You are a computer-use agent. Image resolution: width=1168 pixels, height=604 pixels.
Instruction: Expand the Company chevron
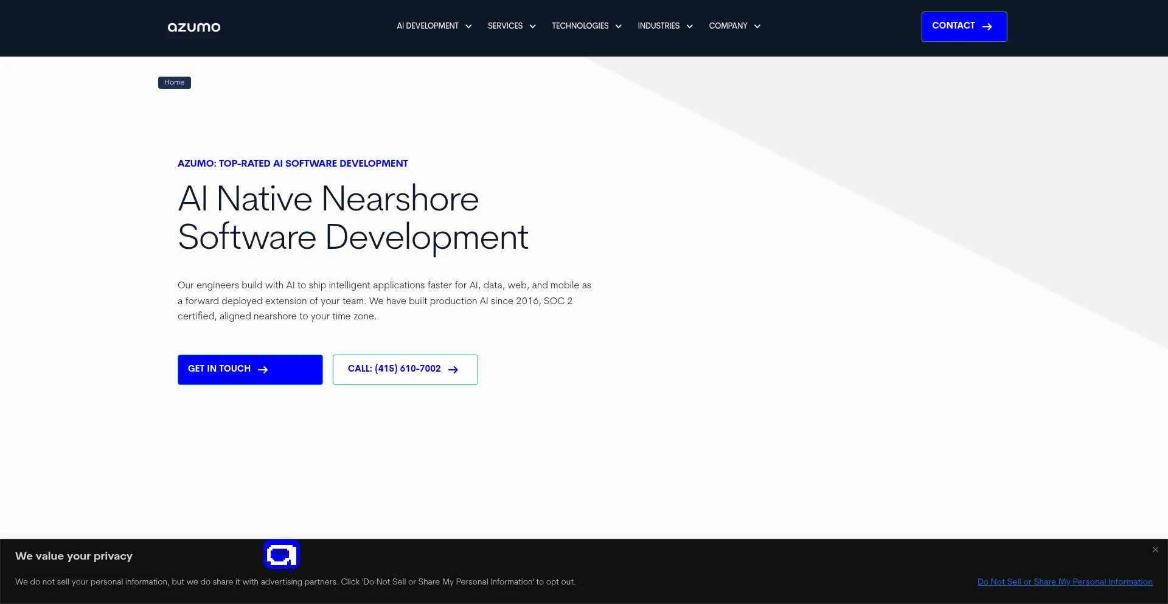pos(757,26)
